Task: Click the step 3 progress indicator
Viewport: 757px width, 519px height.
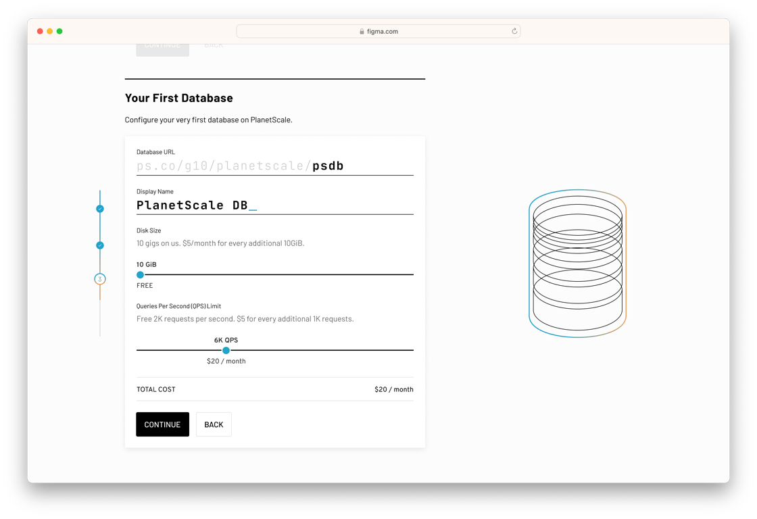Action: pos(100,279)
